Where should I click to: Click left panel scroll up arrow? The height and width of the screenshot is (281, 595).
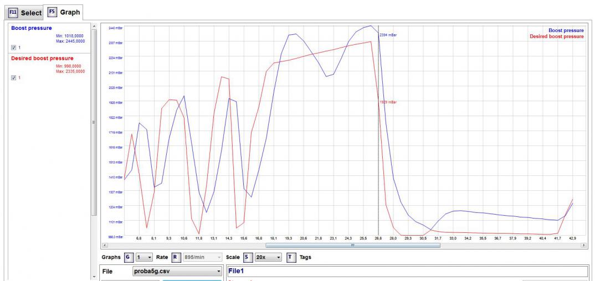point(94,26)
